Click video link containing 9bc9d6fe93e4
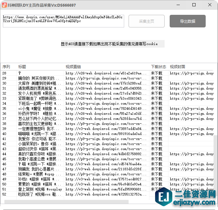This screenshot has height=210, width=218. pyautogui.click(x=106, y=184)
